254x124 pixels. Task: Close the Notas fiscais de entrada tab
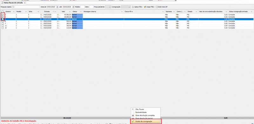(x=24, y=3)
